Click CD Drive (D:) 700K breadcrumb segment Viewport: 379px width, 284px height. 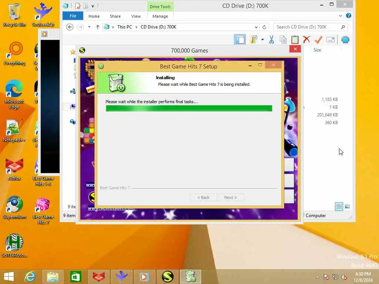coord(158,27)
